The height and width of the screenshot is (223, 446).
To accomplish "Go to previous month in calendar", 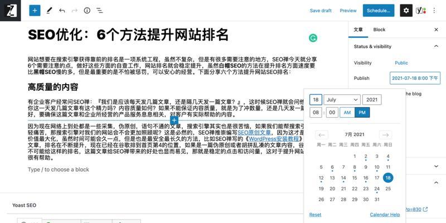I will point(321,134).
